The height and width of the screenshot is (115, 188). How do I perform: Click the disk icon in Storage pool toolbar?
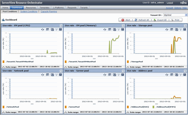pos(176,29)
